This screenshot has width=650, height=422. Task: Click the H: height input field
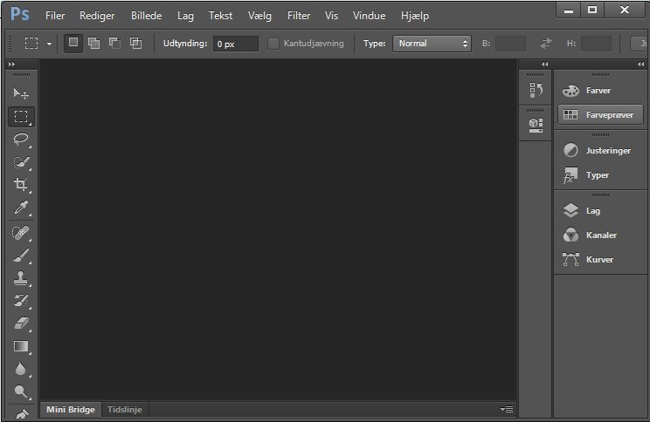[x=596, y=44]
